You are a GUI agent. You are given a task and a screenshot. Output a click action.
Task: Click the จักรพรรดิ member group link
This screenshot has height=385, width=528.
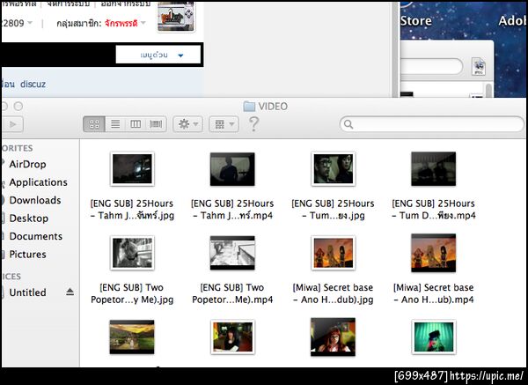(x=121, y=23)
